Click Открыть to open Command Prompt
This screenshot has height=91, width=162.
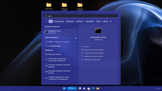(87, 47)
